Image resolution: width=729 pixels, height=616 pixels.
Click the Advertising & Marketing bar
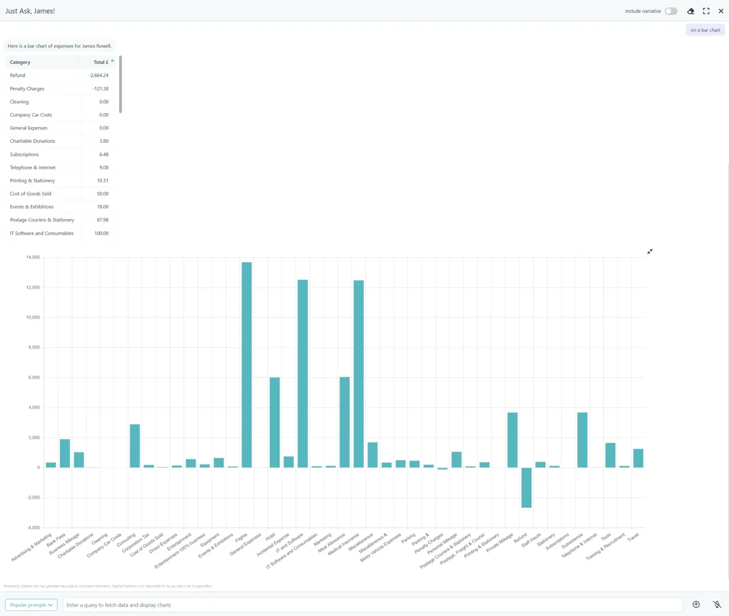51,465
